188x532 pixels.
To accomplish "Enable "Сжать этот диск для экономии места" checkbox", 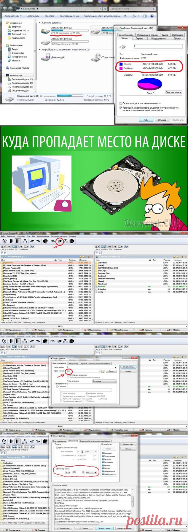I will pyautogui.click(x=121, y=103).
